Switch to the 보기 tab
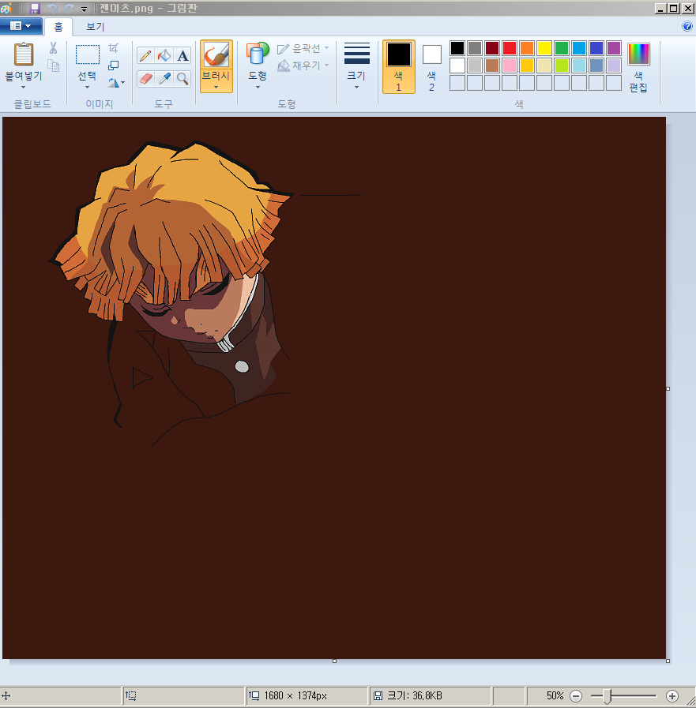The width and height of the screenshot is (696, 708). (95, 27)
